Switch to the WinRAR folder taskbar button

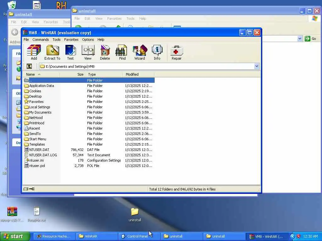(x=96, y=236)
